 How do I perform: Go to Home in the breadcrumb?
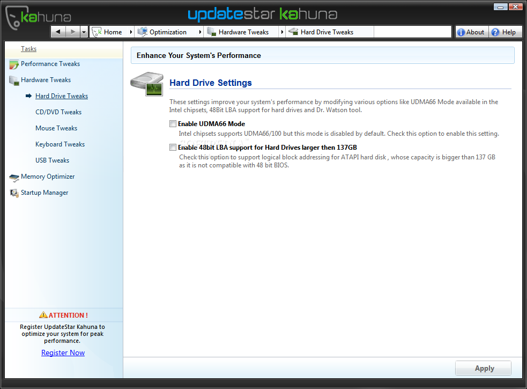point(113,32)
